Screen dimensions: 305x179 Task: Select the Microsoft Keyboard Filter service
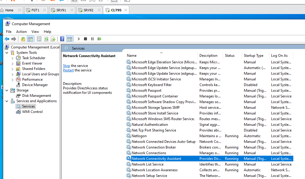210,85
